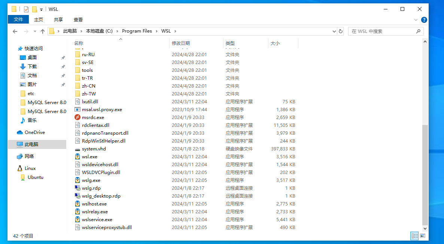Select the wslg.rdp remote desktop icon

pos(77,188)
